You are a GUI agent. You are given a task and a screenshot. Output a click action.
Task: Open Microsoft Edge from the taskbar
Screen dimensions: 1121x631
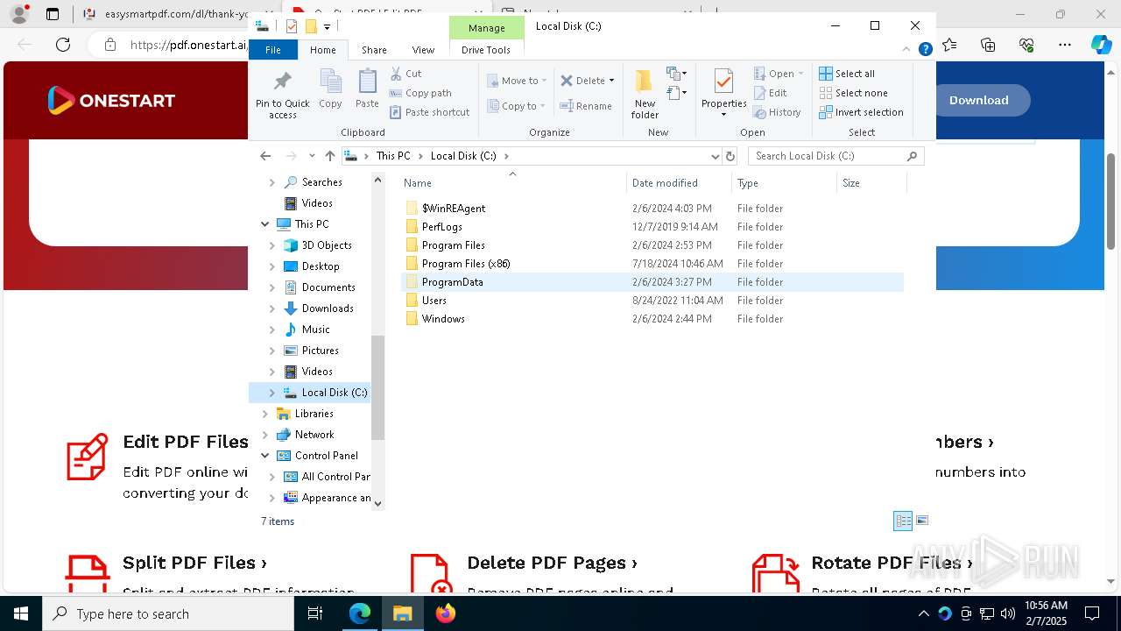point(360,613)
